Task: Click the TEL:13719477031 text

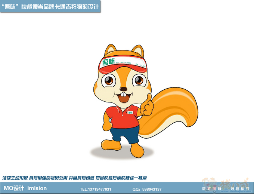Action: 96,189
